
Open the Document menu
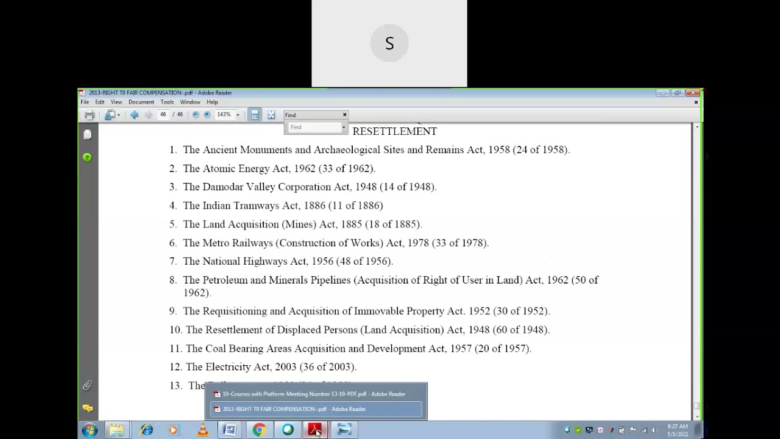141,102
